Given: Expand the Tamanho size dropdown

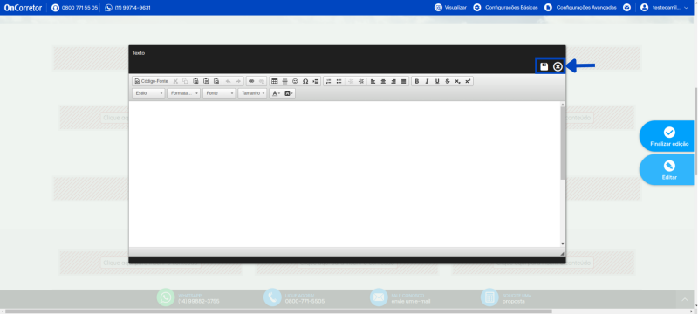Looking at the screenshot, I should 252,93.
